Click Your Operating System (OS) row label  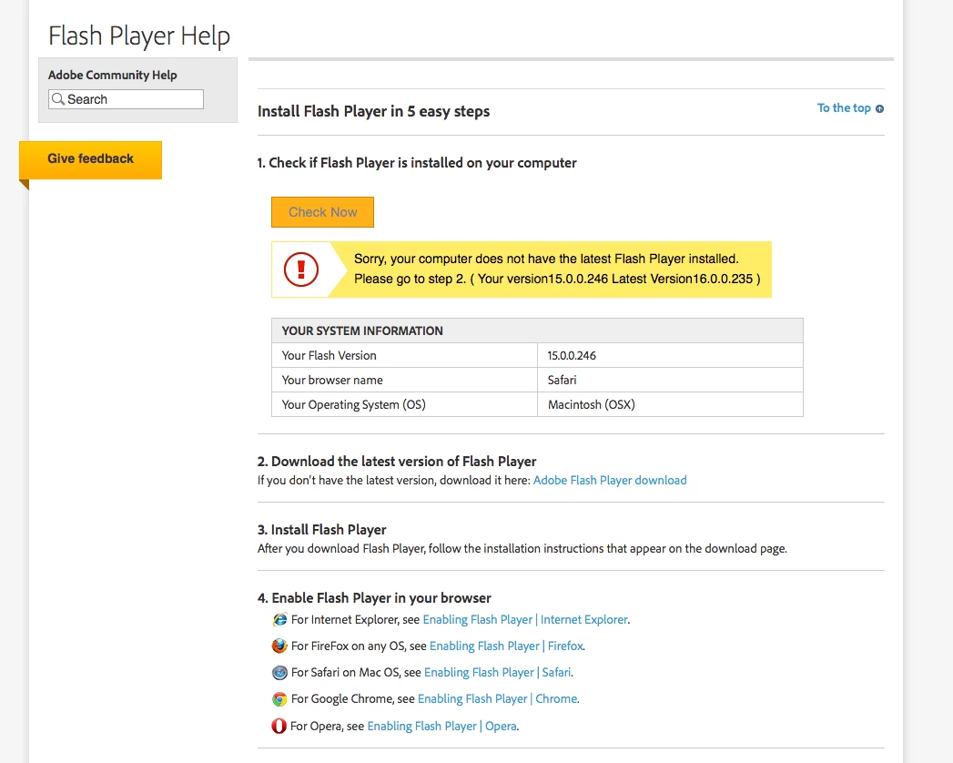353,405
